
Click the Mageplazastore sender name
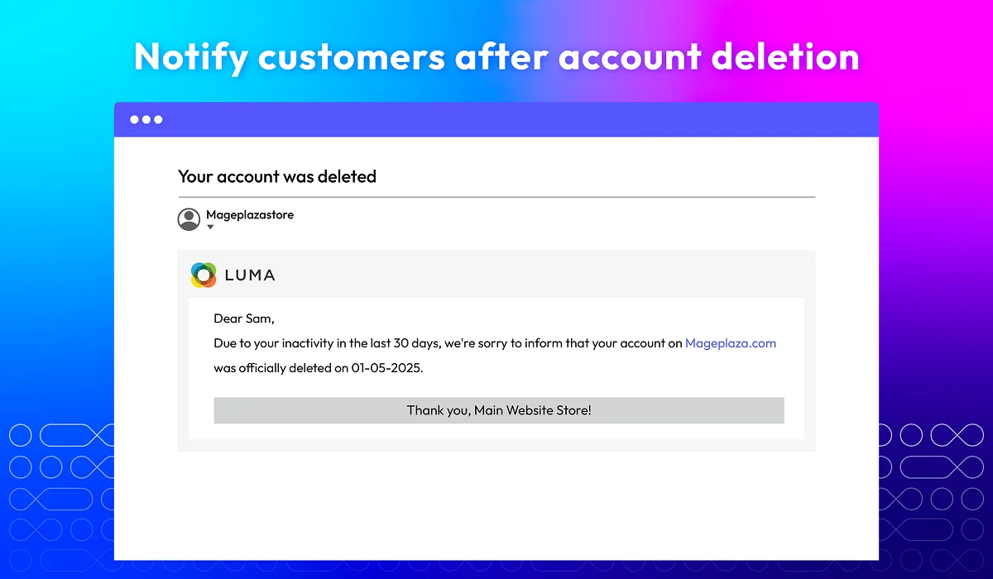(x=250, y=215)
